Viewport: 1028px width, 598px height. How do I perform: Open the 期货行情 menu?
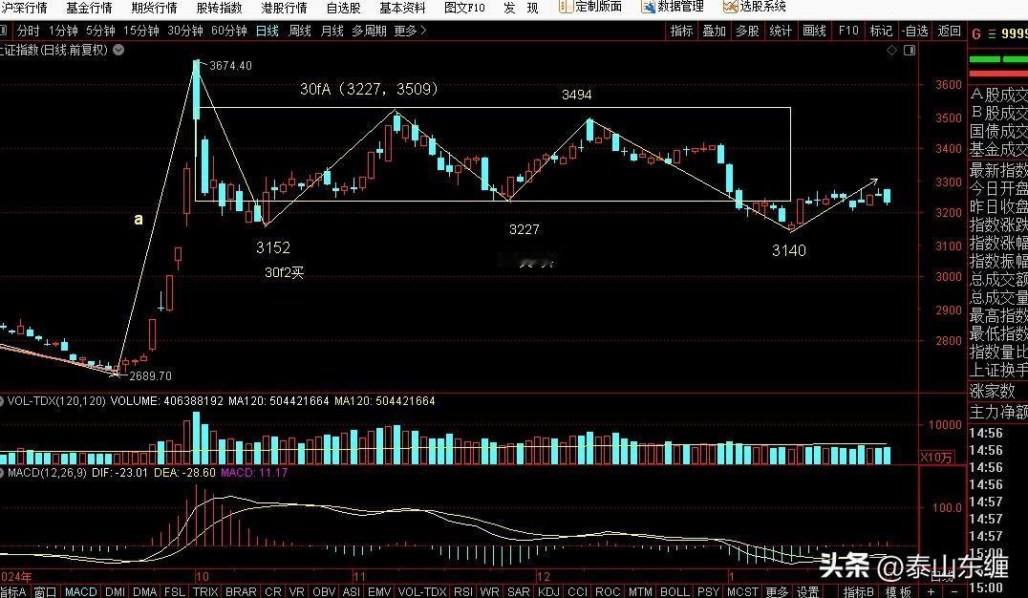[x=154, y=8]
